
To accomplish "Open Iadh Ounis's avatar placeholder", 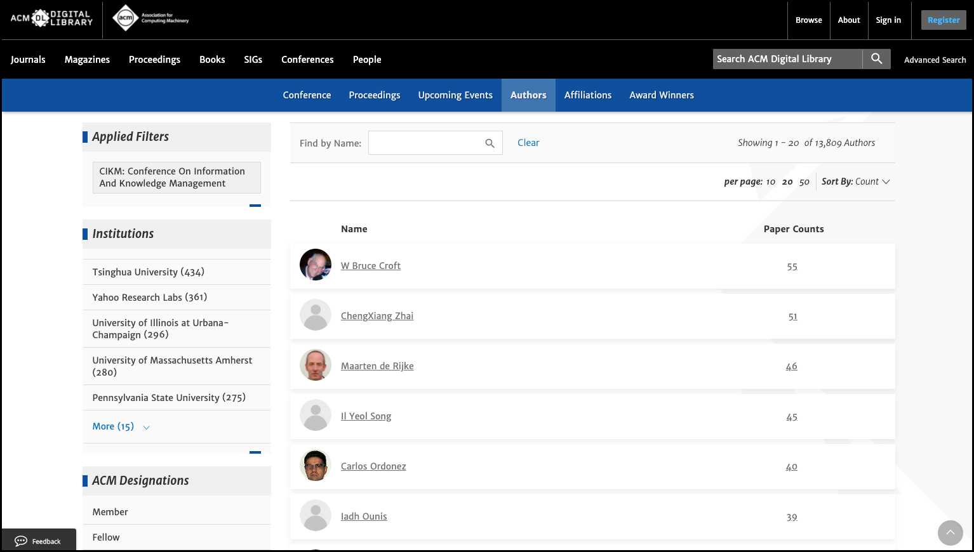I will [316, 515].
